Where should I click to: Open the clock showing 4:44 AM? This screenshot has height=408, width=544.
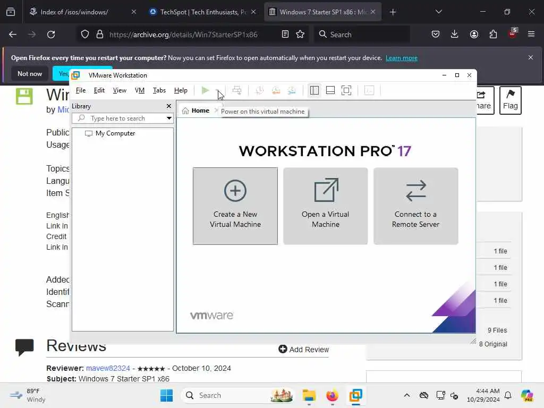(483, 395)
